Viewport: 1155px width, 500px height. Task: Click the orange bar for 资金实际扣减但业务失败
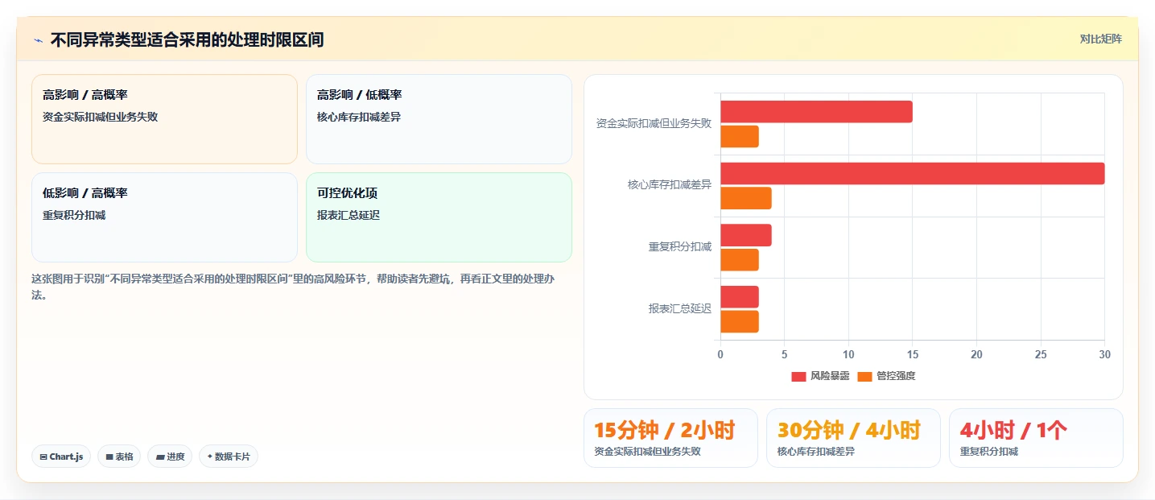coord(740,137)
